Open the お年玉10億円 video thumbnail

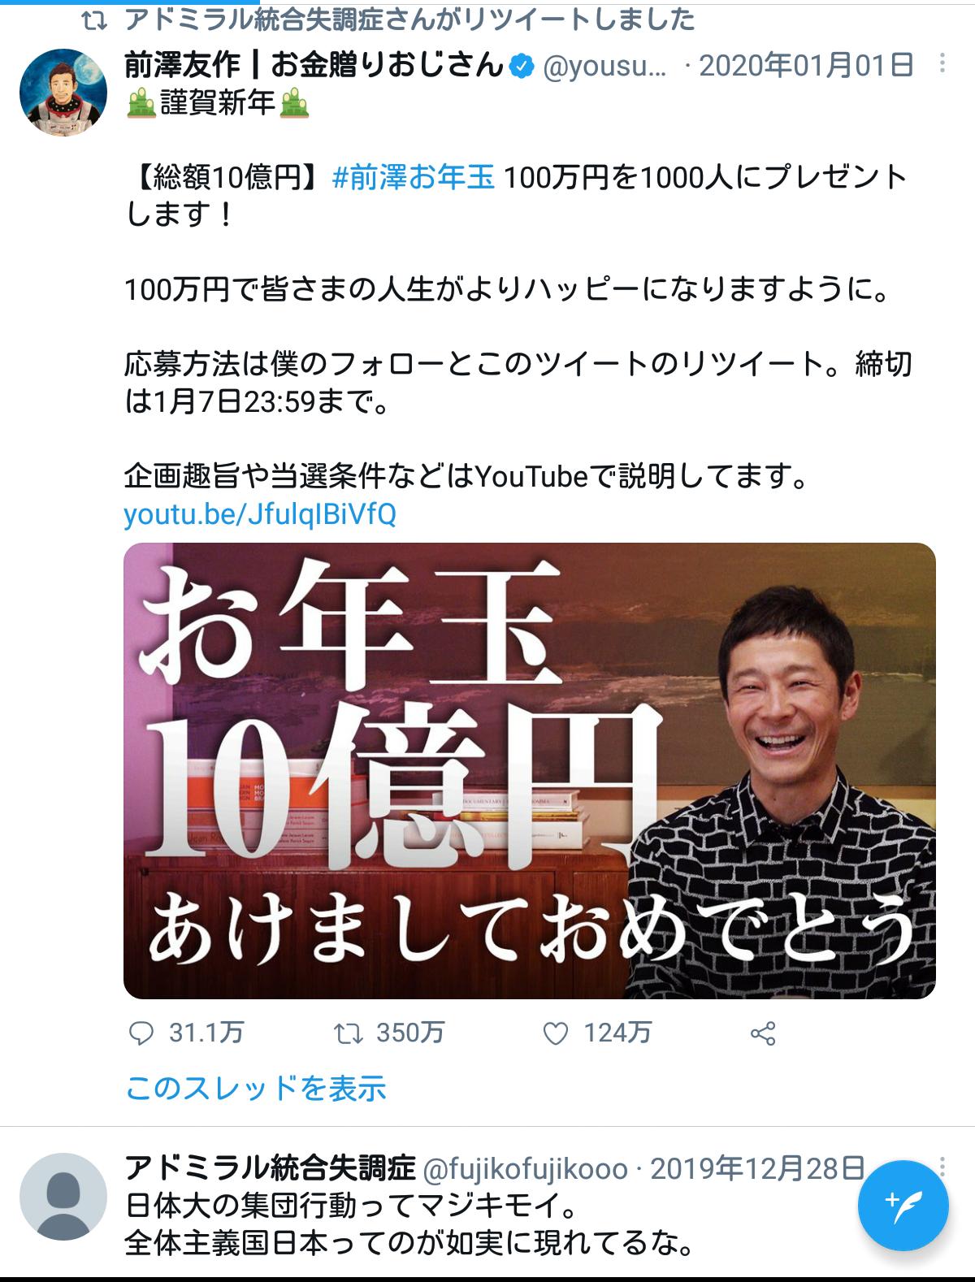pos(529,770)
